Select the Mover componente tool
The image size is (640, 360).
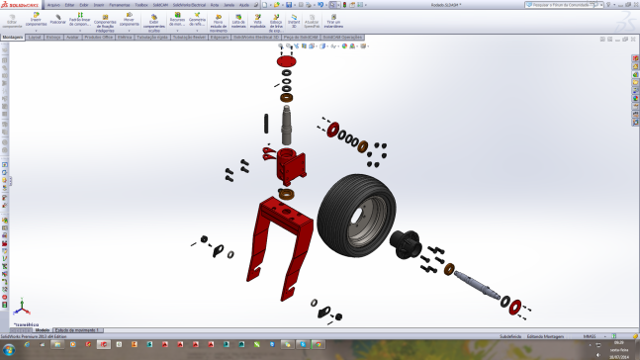coord(129,19)
